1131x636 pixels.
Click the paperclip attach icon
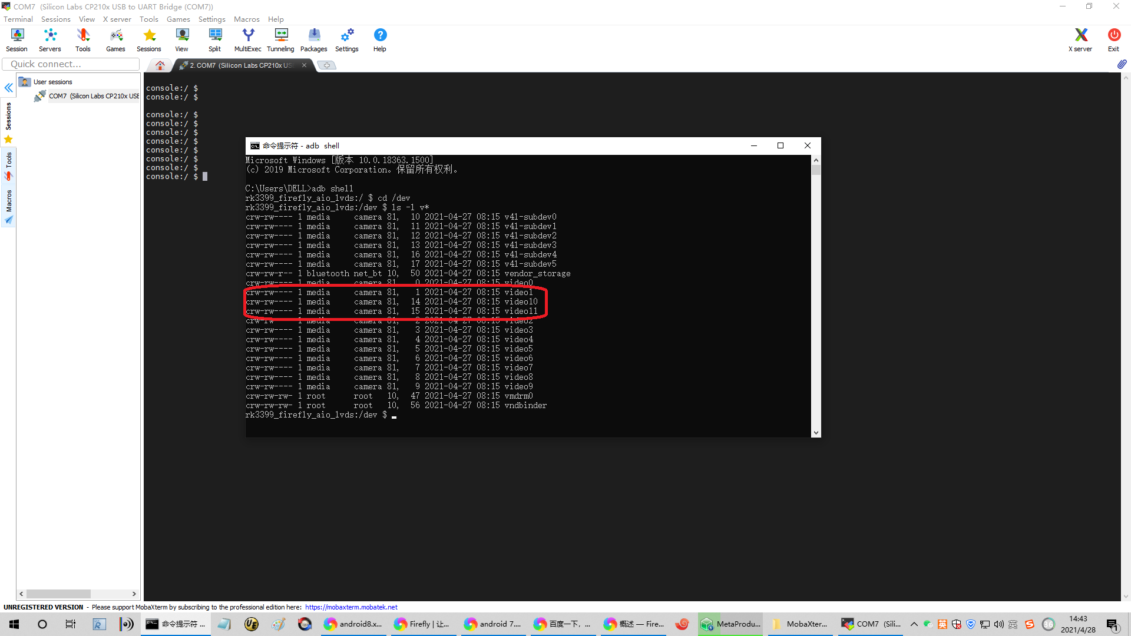coord(1122,64)
